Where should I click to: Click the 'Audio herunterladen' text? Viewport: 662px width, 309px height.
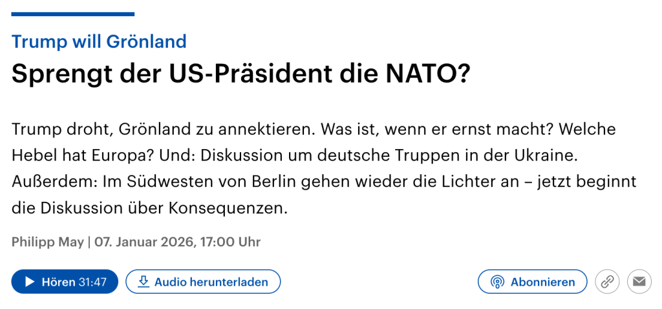(x=211, y=282)
